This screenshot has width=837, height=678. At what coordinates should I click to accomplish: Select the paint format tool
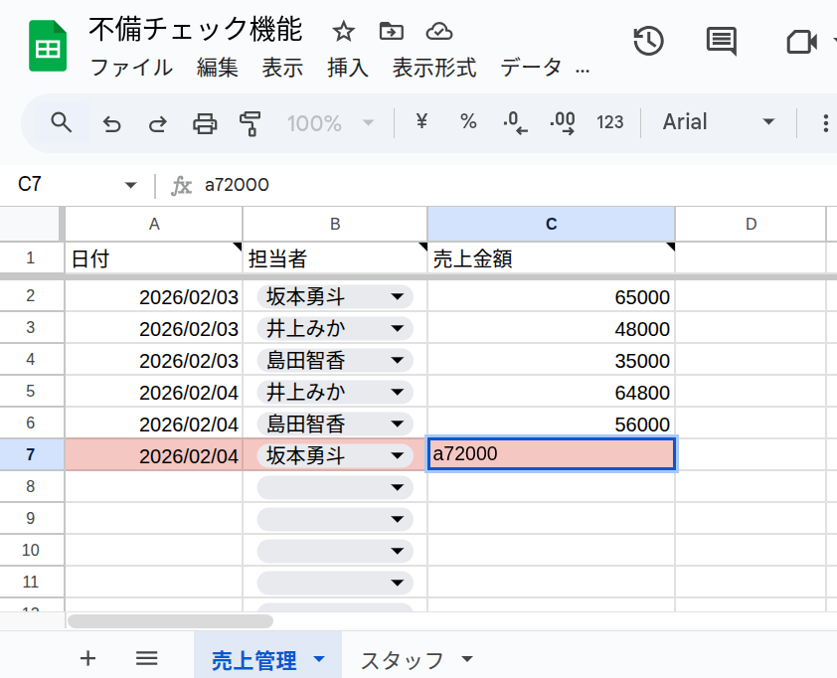click(251, 123)
